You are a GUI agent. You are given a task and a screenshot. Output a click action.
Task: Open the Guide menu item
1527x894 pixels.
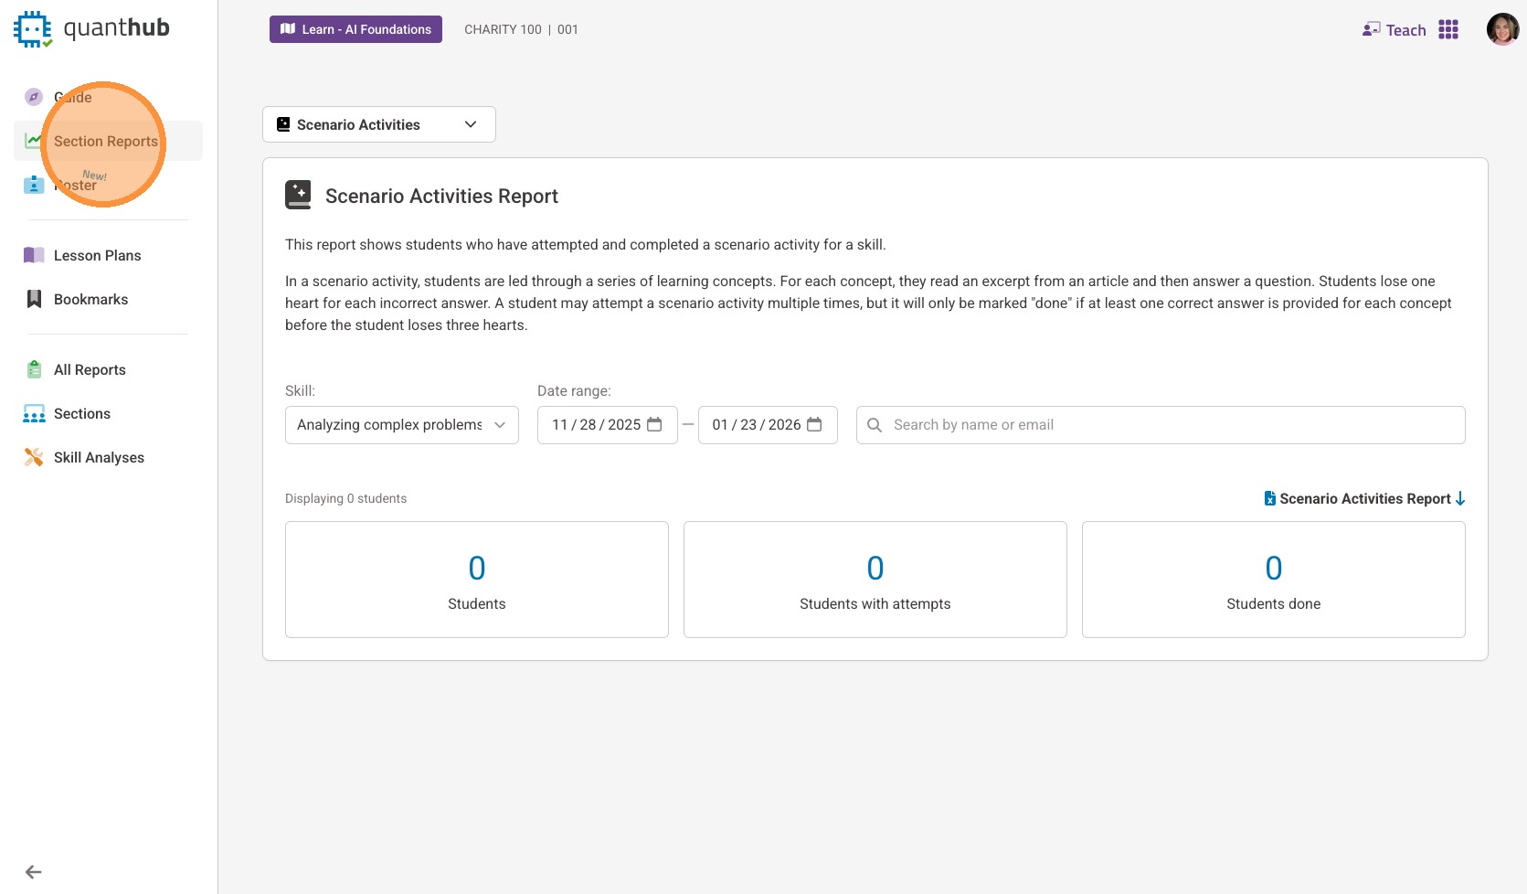point(72,97)
